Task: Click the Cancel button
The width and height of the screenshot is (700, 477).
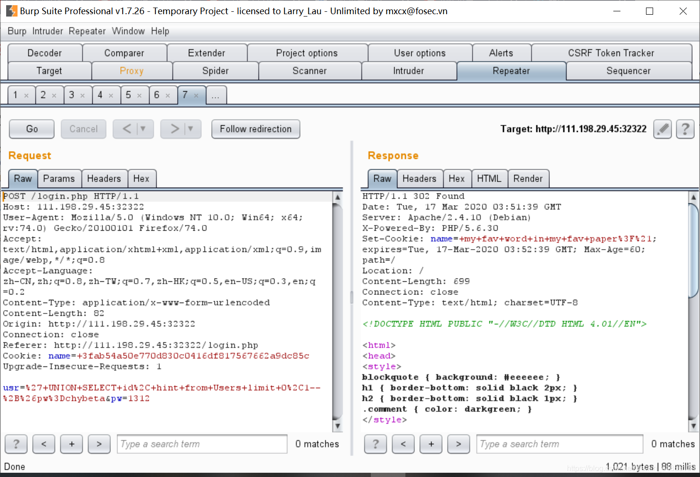Action: [x=83, y=129]
